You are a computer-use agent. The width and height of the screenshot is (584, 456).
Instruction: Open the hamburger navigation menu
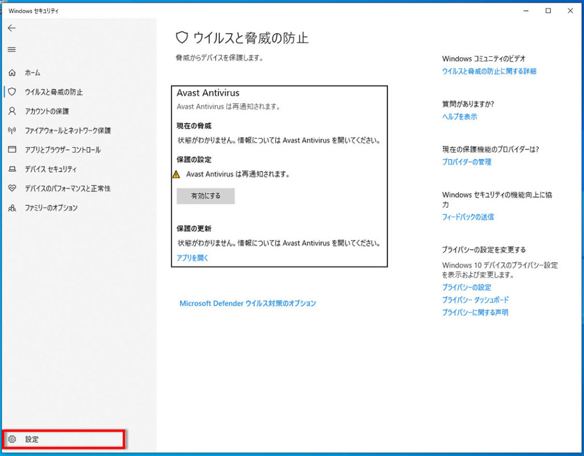click(11, 50)
